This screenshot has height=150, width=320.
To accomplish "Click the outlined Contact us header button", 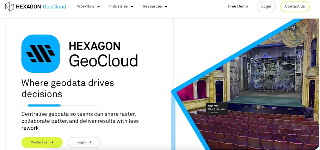I will click(295, 7).
